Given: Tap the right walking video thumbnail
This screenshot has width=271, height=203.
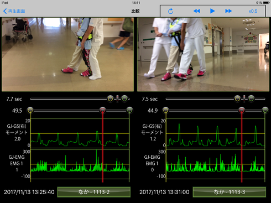Looking at the screenshot, I should click(x=203, y=54).
